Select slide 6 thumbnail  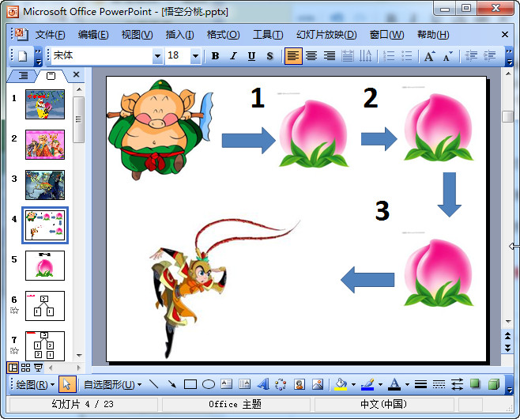point(45,306)
